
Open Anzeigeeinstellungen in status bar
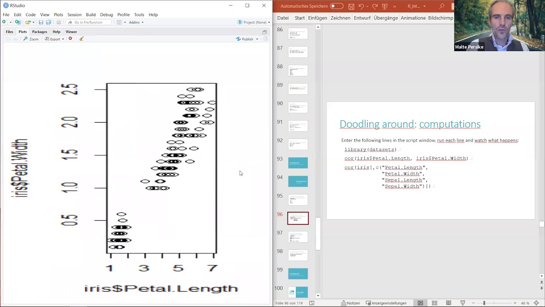click(x=386, y=303)
